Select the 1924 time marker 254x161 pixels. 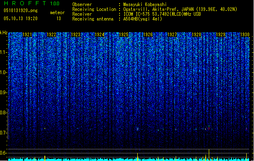pyautogui.click(x=100, y=35)
